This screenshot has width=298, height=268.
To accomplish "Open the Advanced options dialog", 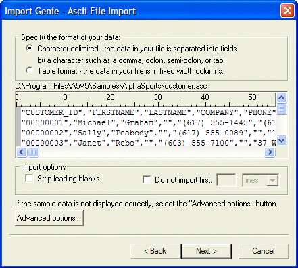I will [49, 218].
